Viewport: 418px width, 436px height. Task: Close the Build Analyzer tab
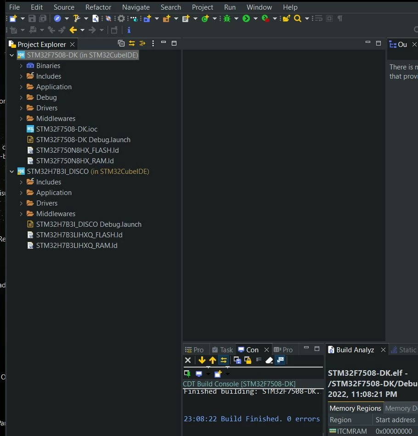(383, 350)
